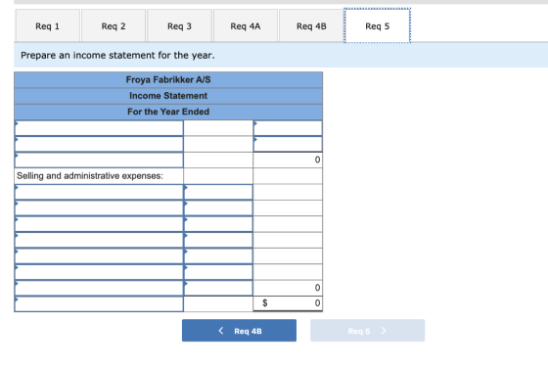
Task: Click the amount field of the second expense row
Action: coord(218,208)
